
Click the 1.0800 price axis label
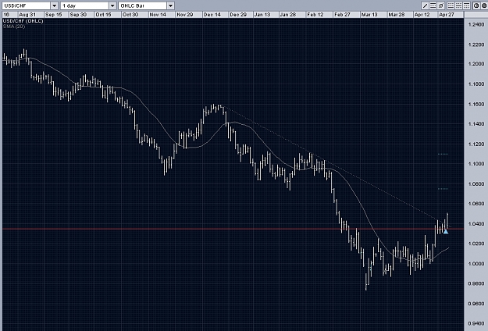pos(476,184)
